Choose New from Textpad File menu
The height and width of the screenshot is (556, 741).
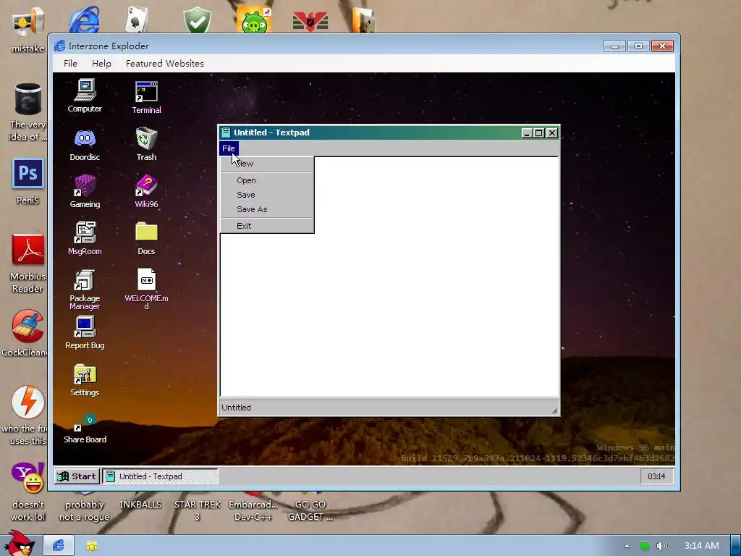[x=267, y=164]
